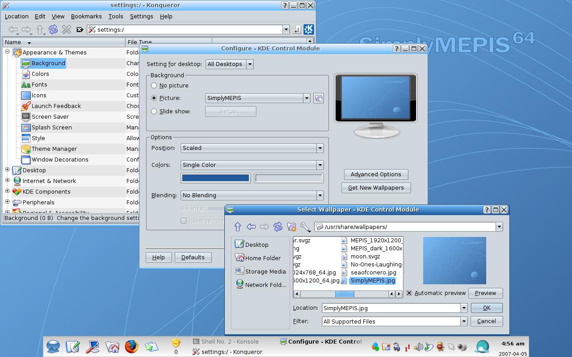Open wallpaper path dropdown /usr/share/wallpapers/
Image resolution: width=572 pixels, height=357 pixels.
click(408, 227)
